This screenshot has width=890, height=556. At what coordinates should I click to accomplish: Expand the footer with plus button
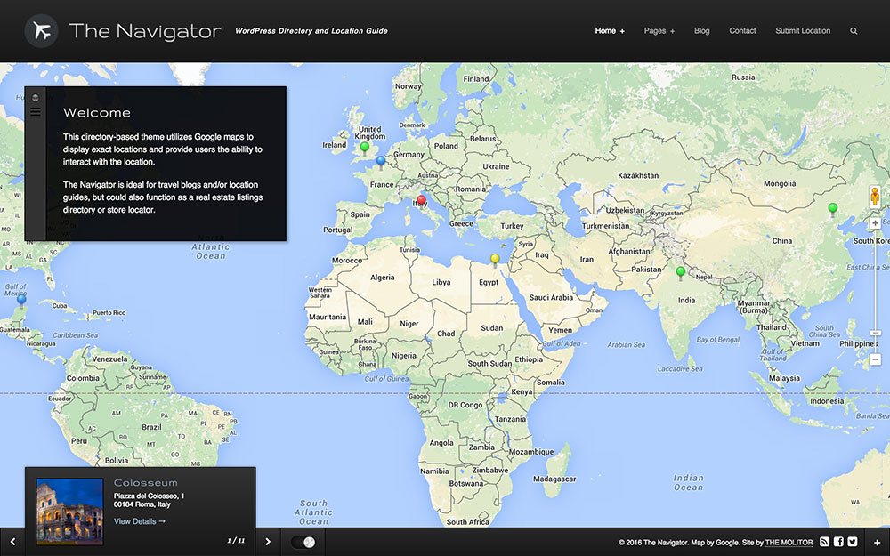pyautogui.click(x=877, y=543)
